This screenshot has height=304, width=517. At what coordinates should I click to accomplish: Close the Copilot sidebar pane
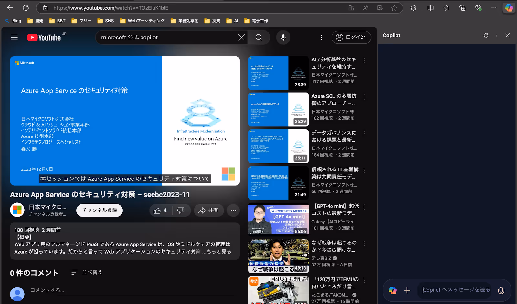(x=508, y=35)
